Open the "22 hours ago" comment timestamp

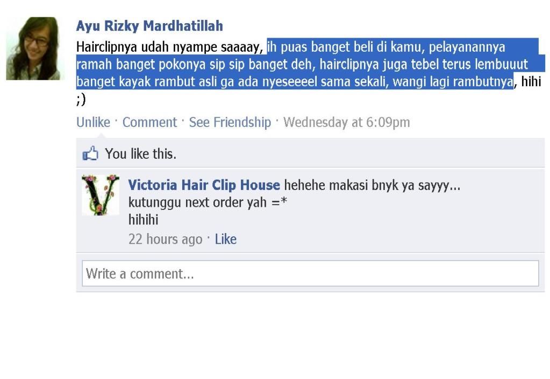166,239
